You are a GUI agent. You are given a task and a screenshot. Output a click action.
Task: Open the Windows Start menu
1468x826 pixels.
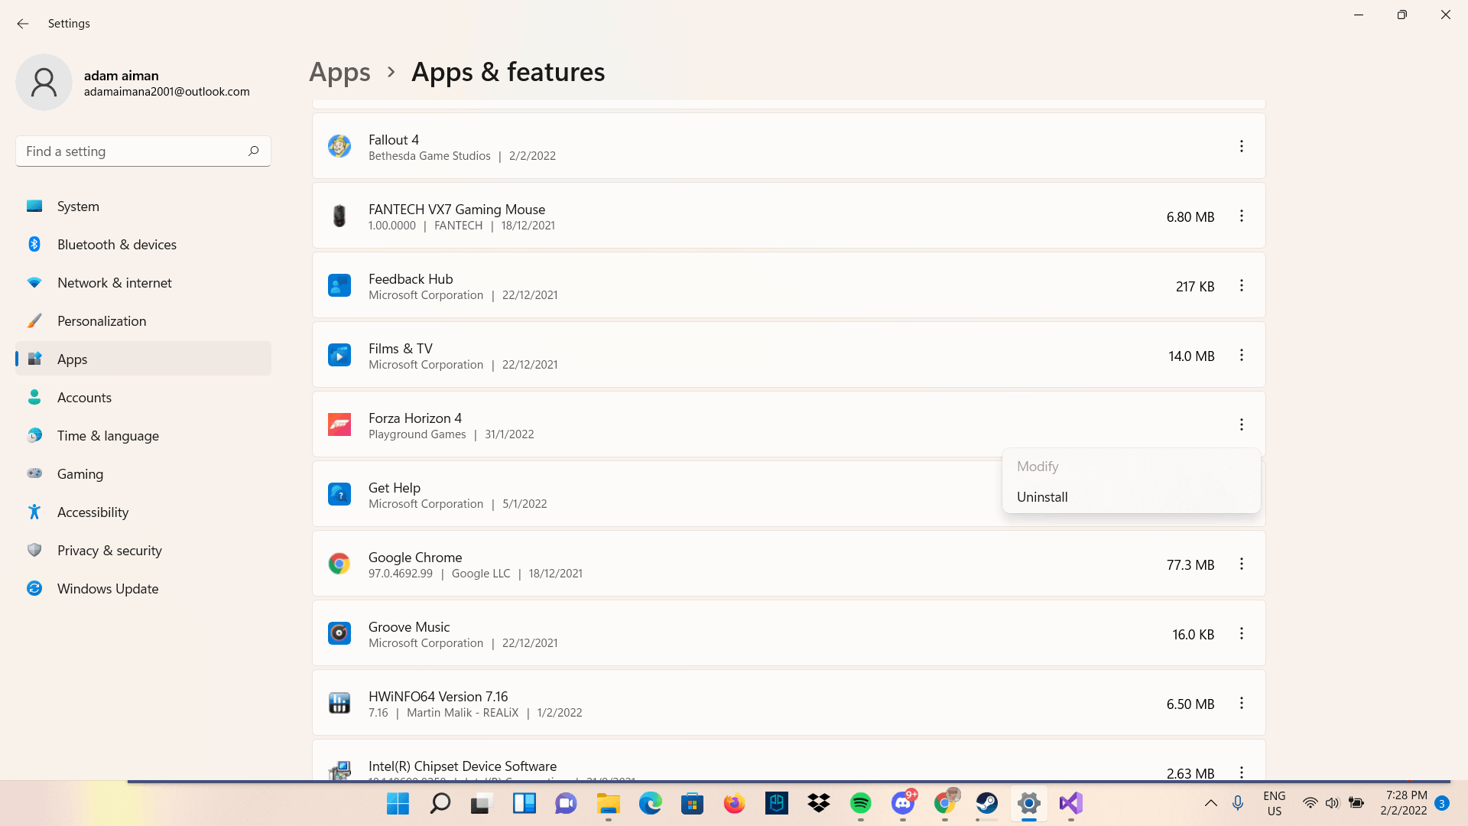[398, 803]
